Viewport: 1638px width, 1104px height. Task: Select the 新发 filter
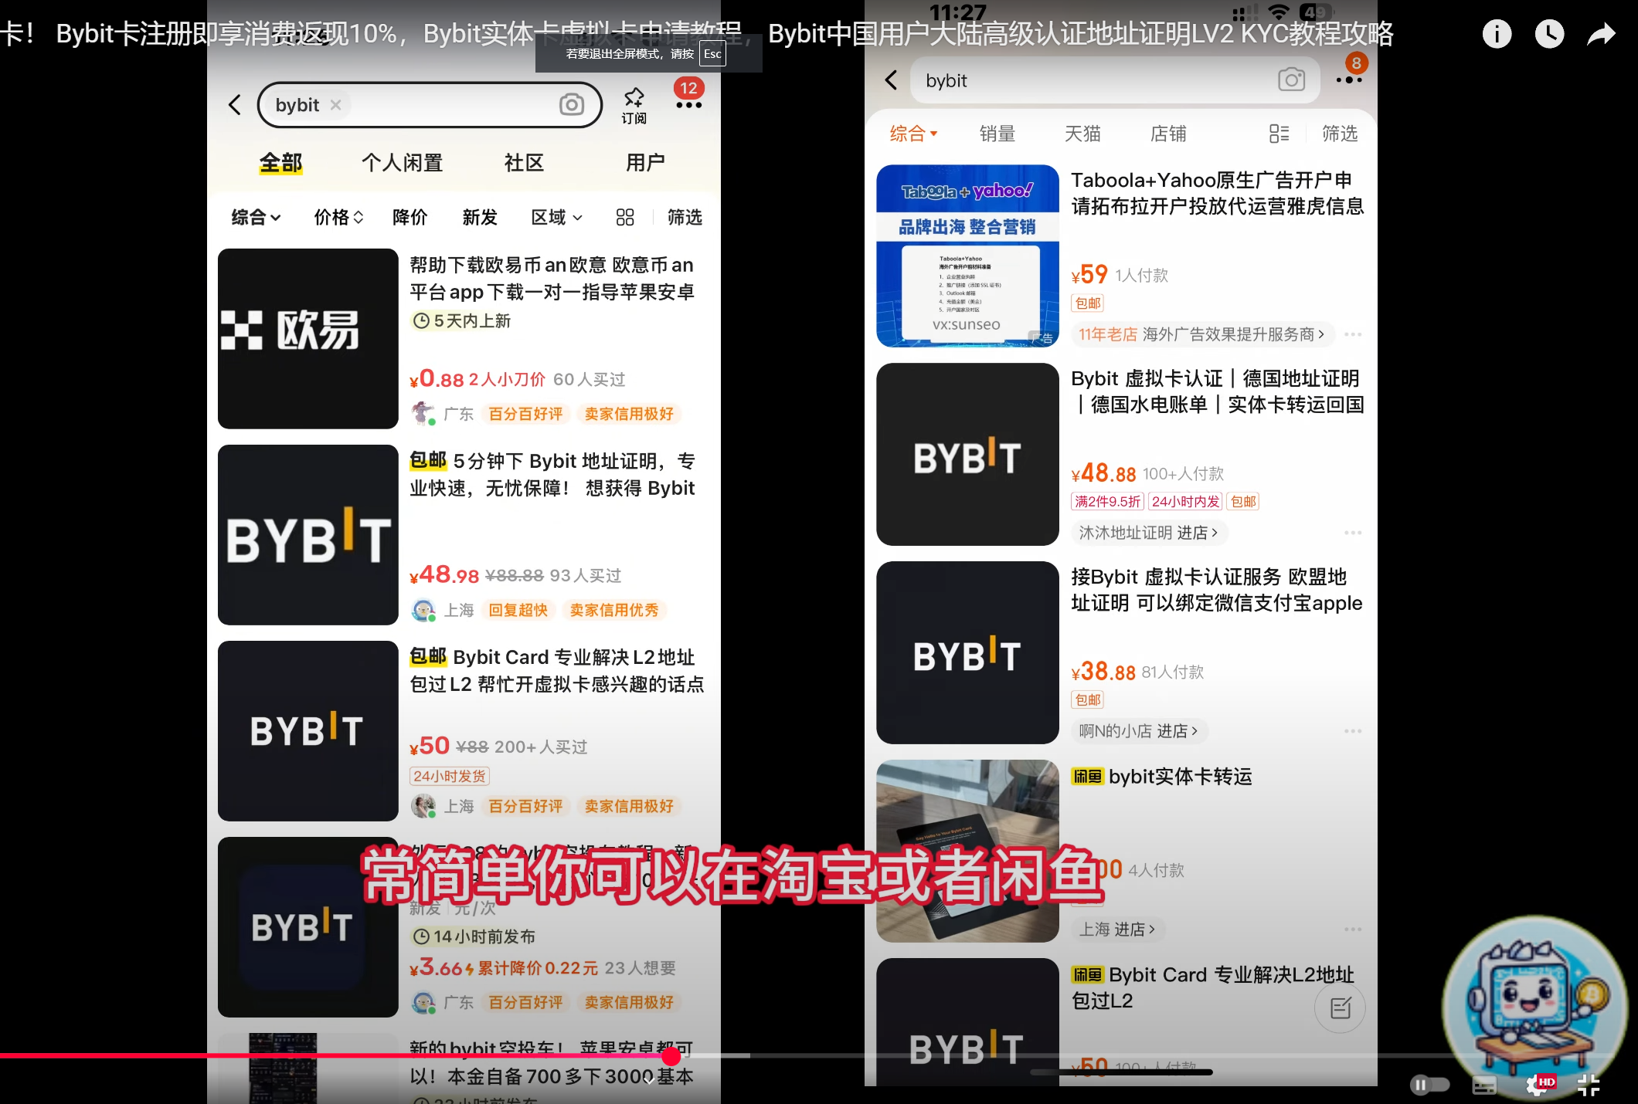coord(480,218)
